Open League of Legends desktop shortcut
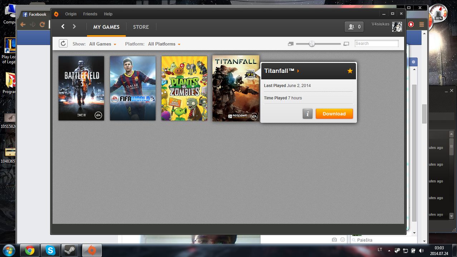457x257 pixels. [10, 51]
